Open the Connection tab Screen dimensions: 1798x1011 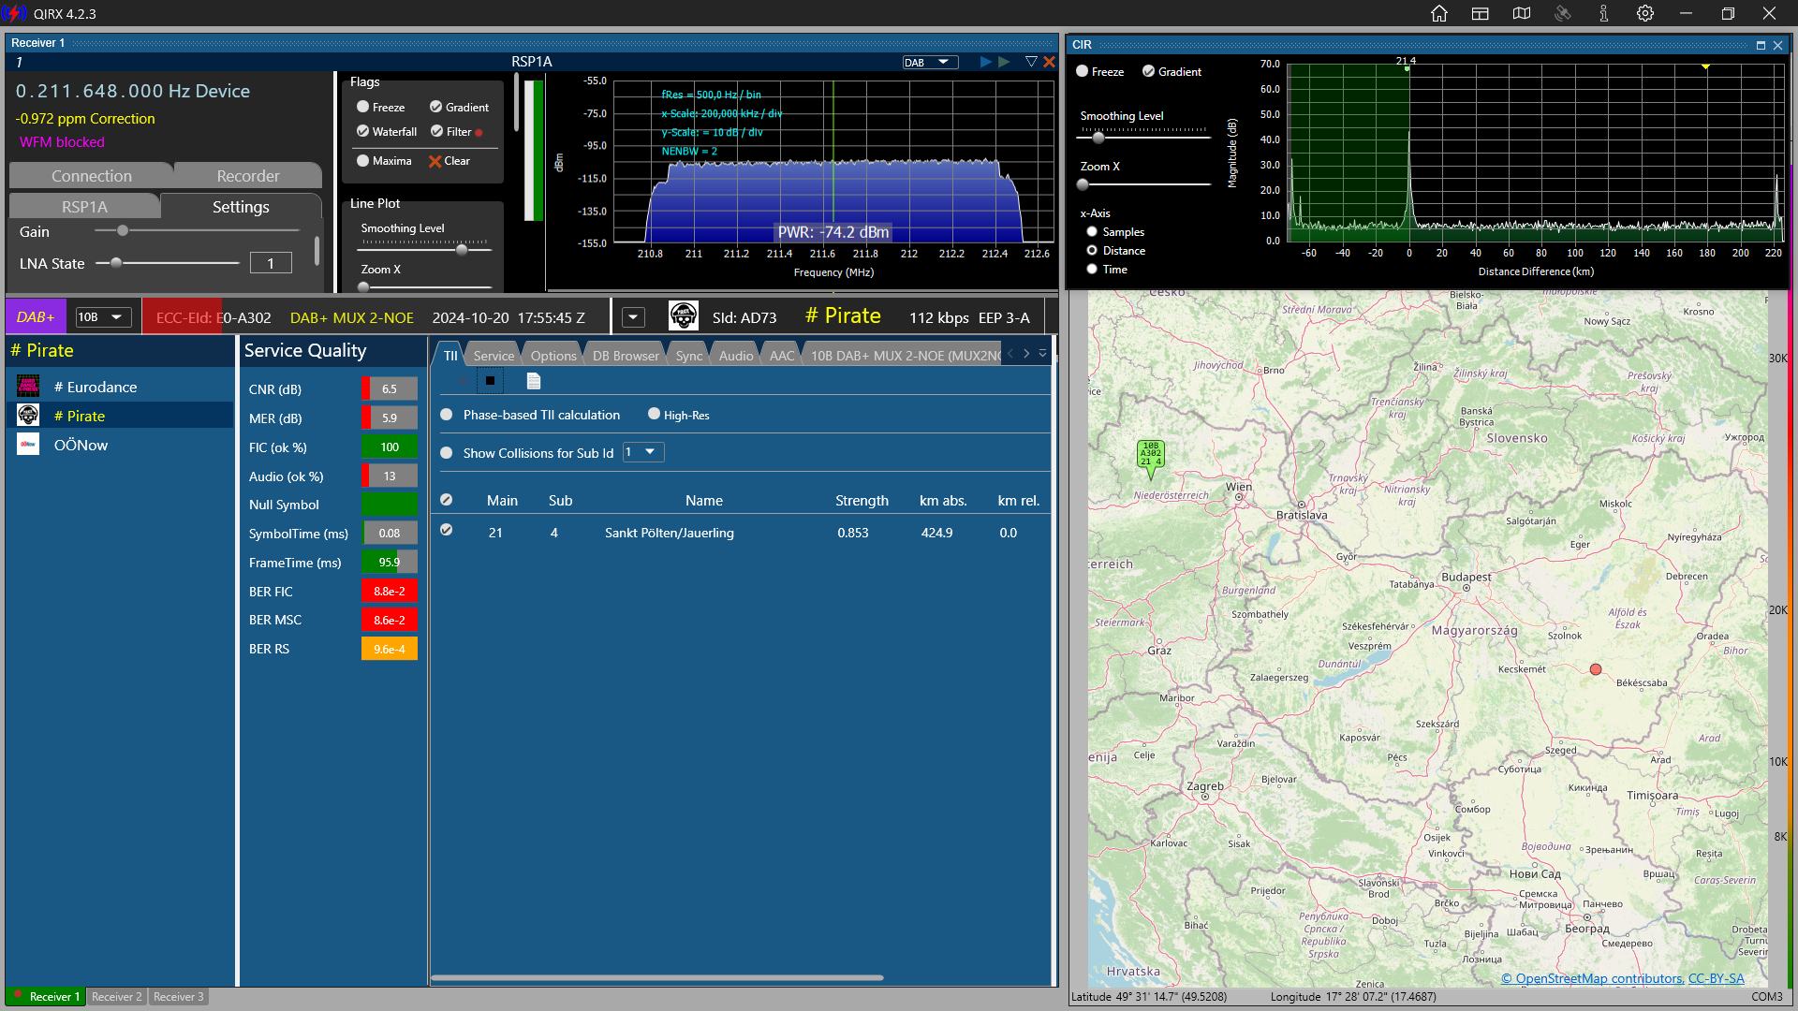pyautogui.click(x=92, y=176)
